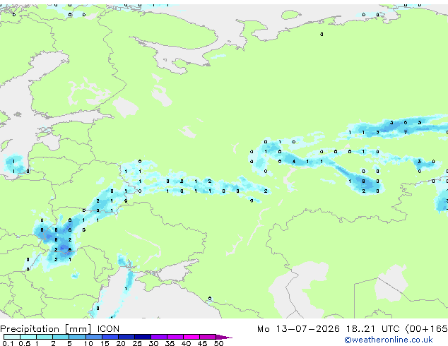Select the 5–10 mm legend swatch
Image resolution: width=448 pixels, height=346 pixels.
click(x=78, y=337)
